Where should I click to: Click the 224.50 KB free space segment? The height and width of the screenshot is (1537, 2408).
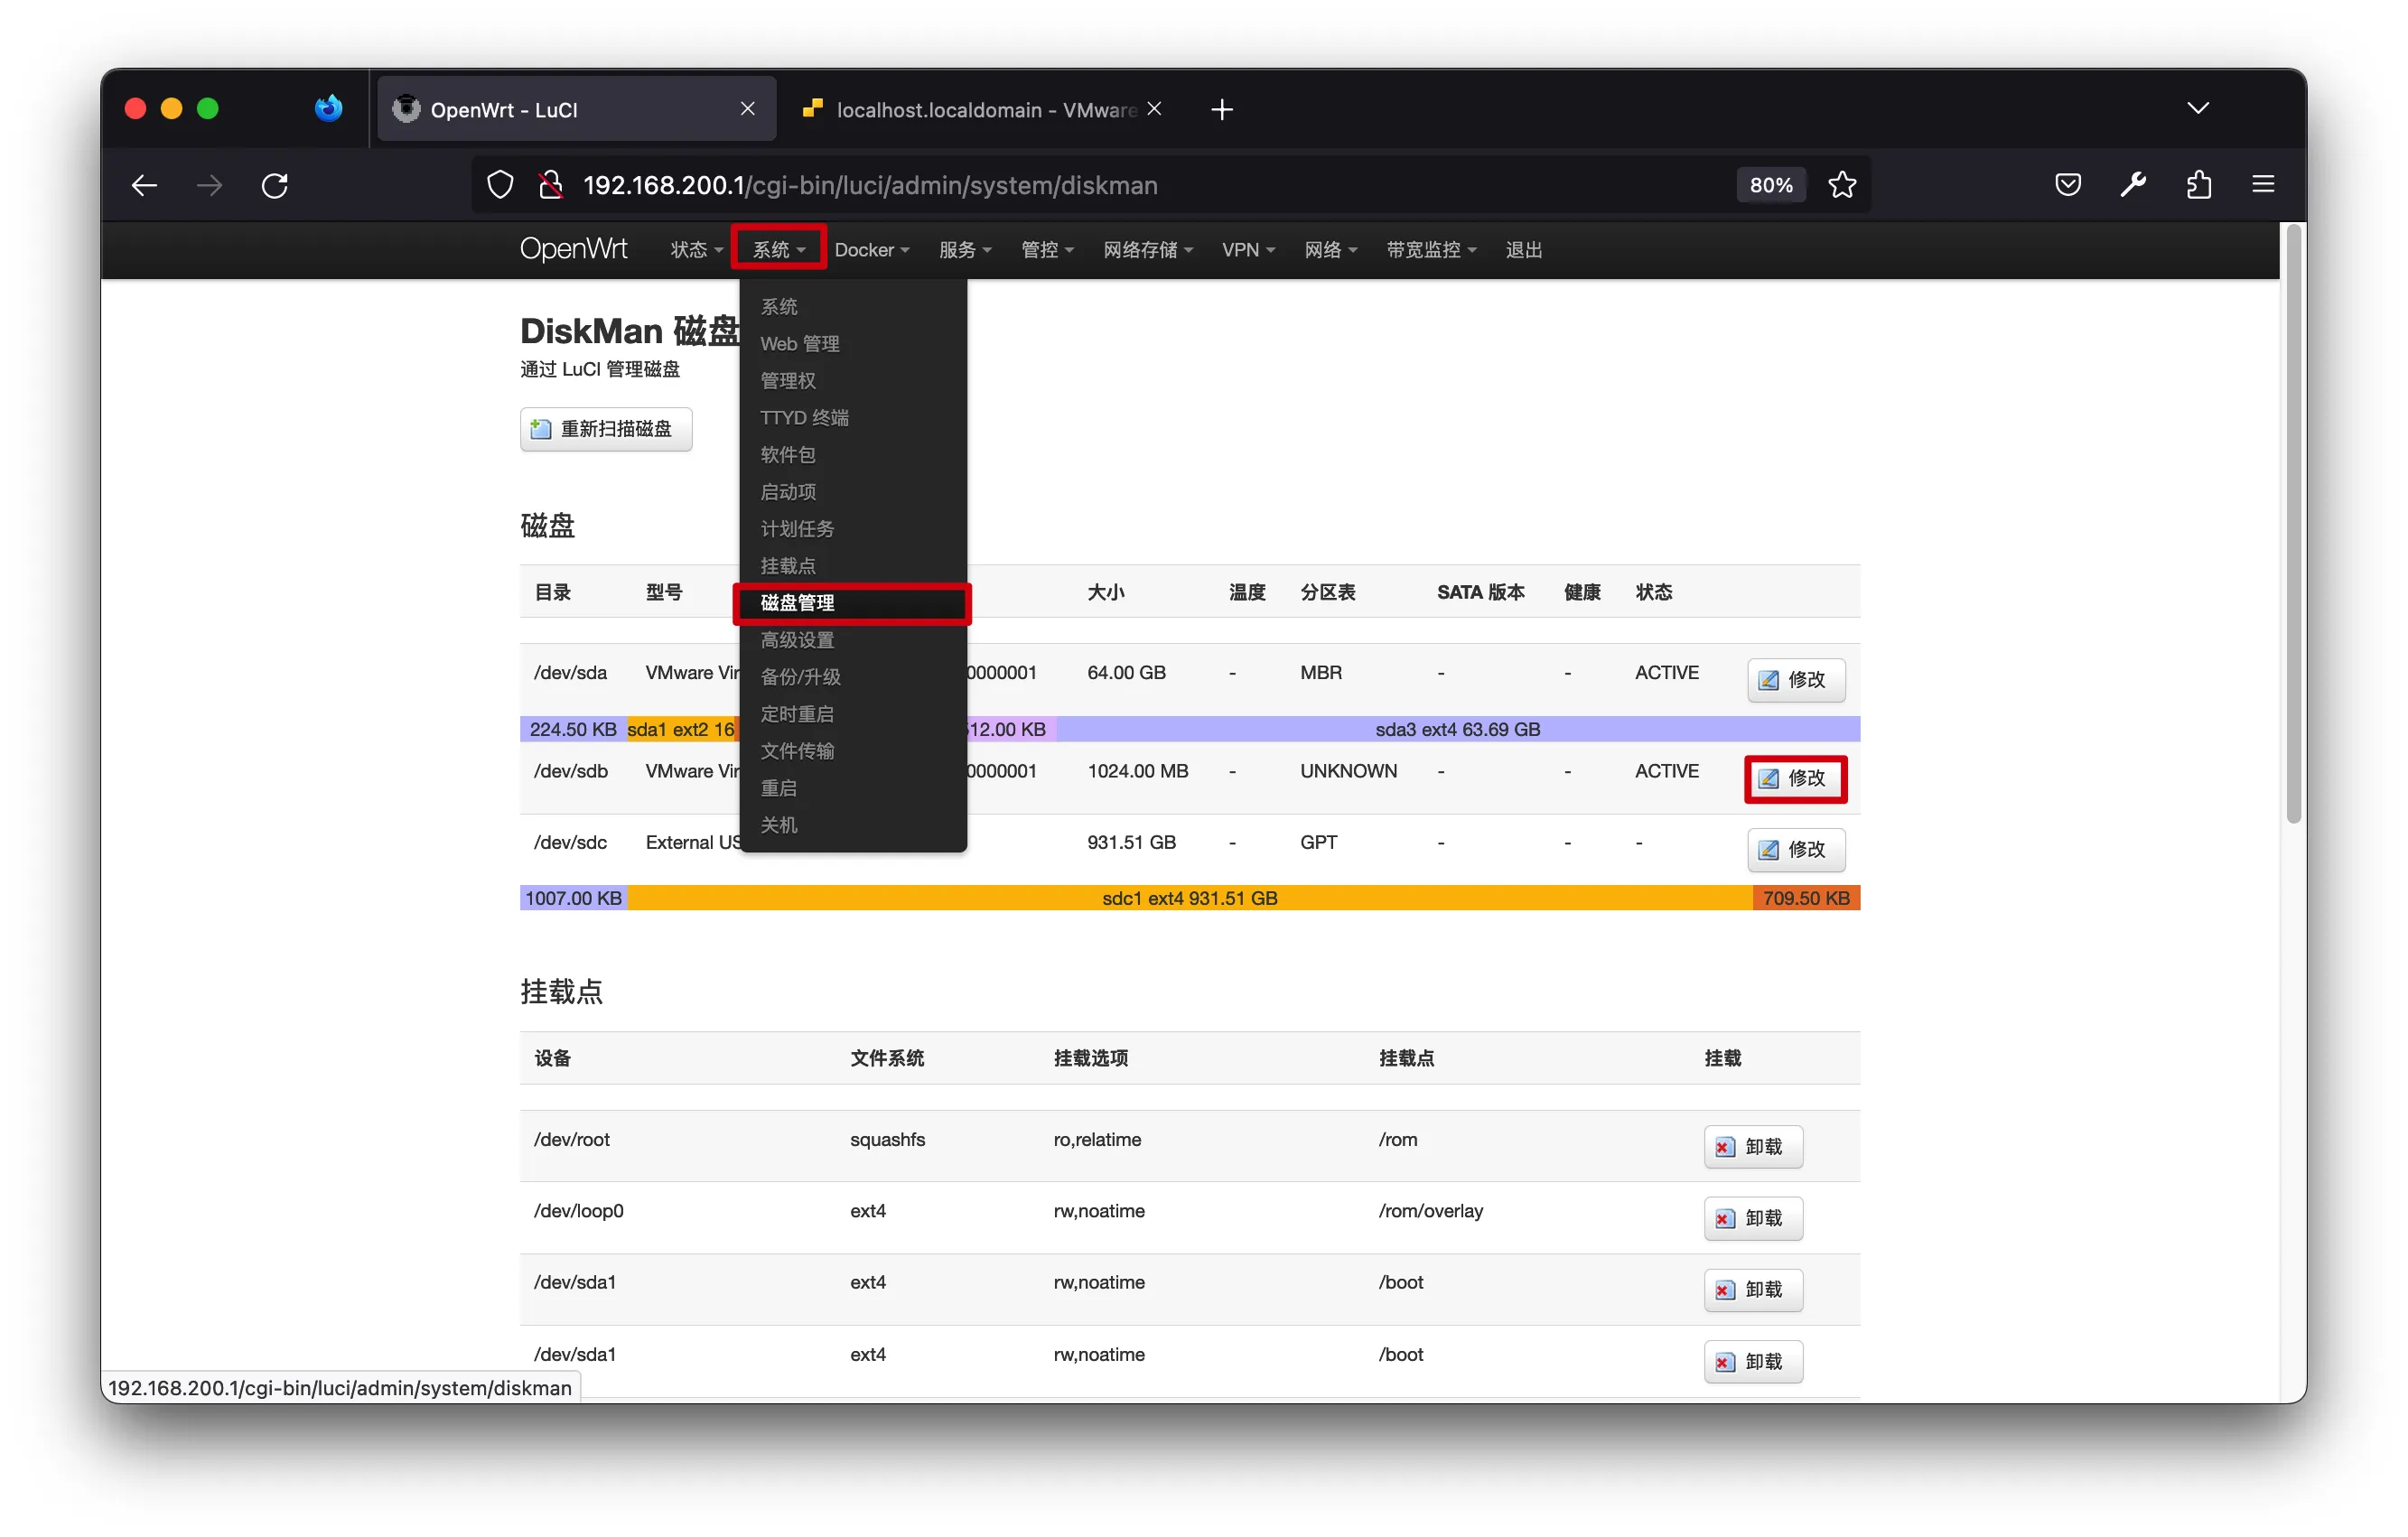coord(573,729)
